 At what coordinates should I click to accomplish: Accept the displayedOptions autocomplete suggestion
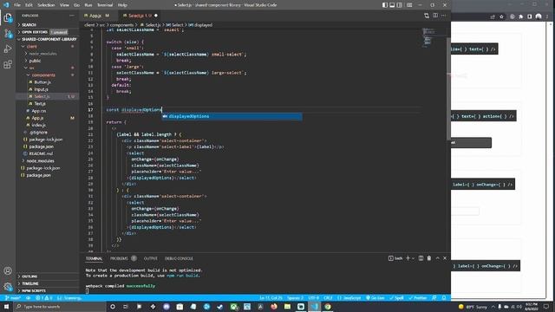pos(232,116)
